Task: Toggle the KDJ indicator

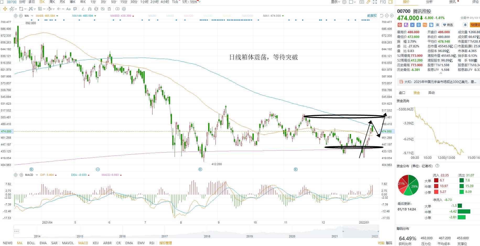Action: click(96, 243)
